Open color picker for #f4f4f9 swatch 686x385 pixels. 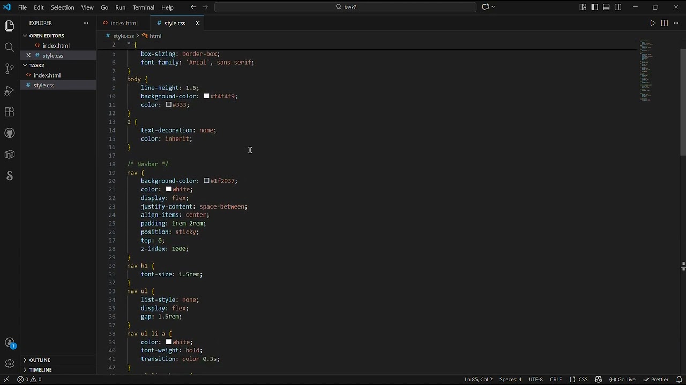(x=206, y=96)
